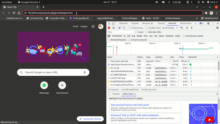
Task: Click the record network log button
Action: tap(109, 28)
